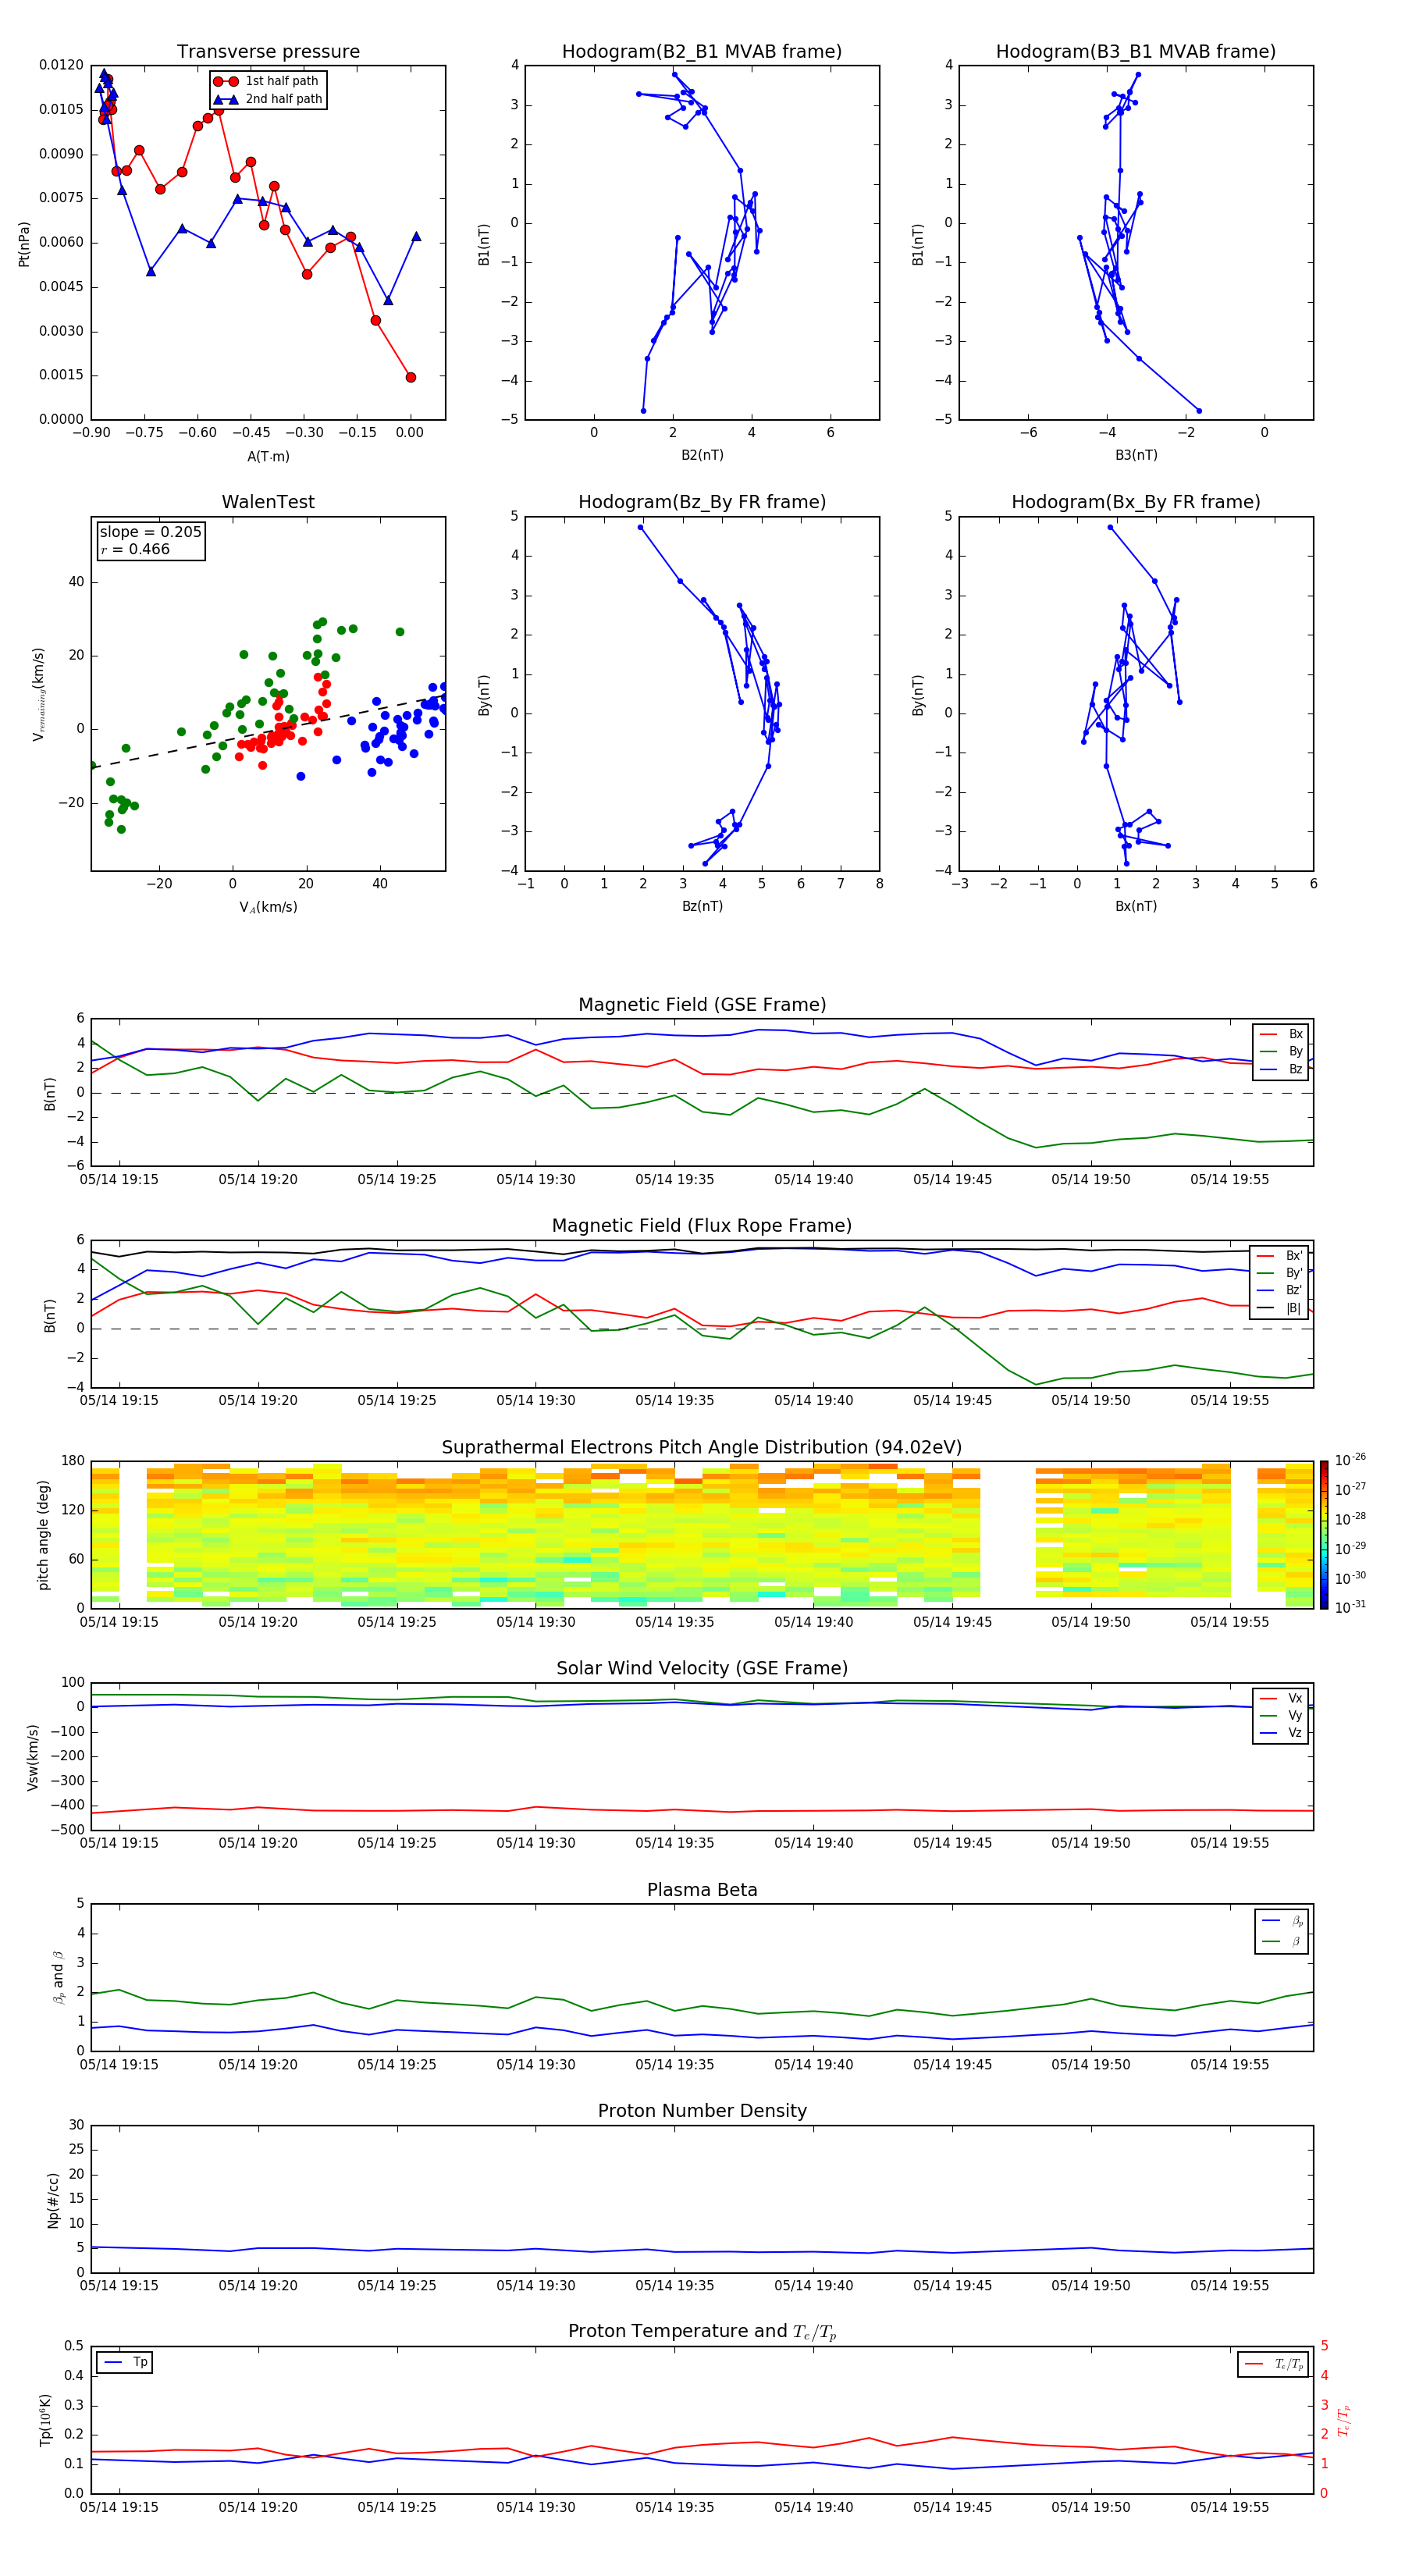
Task: Select Bz legend entry in GSE Frame panel
Action: click(1282, 1069)
